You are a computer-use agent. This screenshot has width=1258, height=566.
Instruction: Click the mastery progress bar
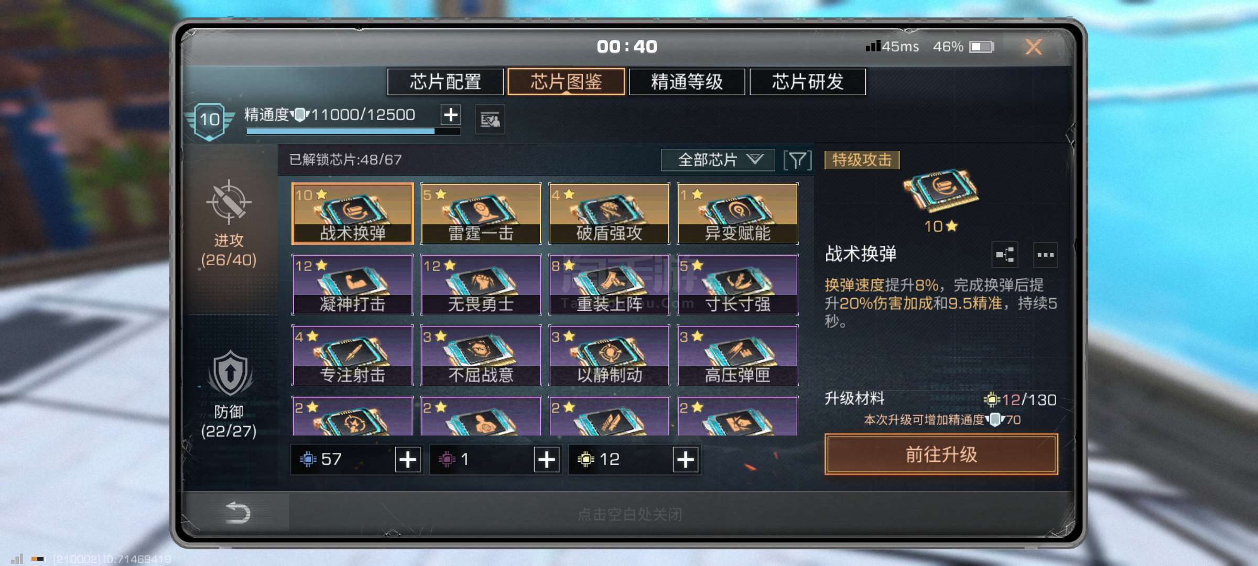(x=353, y=132)
